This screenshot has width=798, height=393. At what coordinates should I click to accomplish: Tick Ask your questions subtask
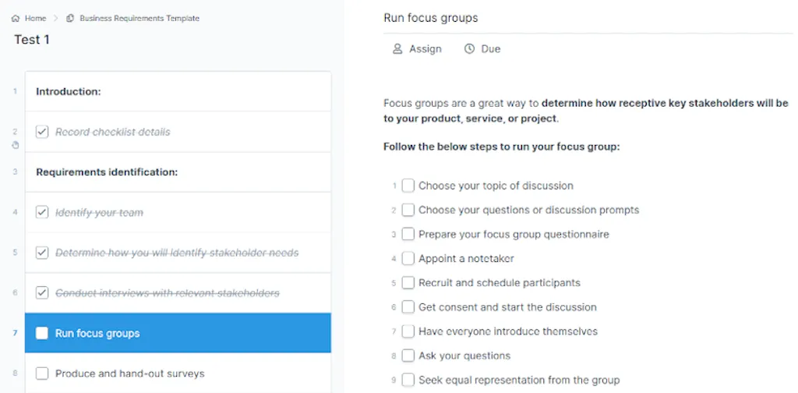click(x=408, y=356)
